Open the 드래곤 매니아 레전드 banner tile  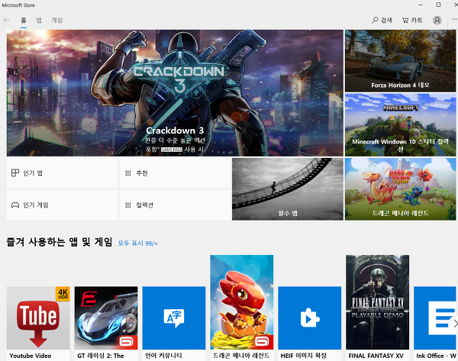400,189
